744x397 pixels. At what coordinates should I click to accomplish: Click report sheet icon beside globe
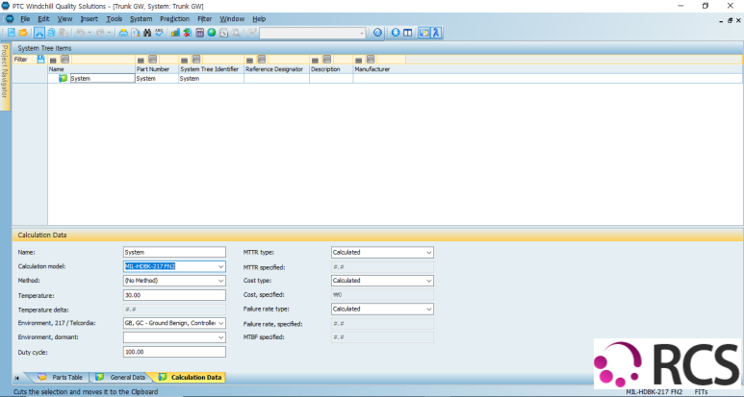point(224,33)
